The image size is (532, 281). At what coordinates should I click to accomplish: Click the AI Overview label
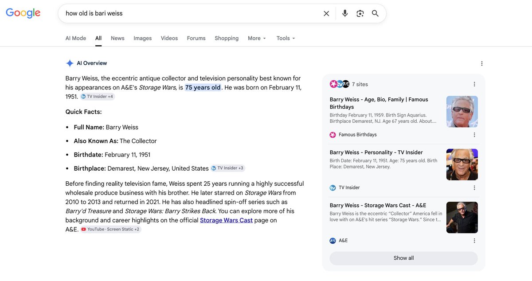pos(92,63)
